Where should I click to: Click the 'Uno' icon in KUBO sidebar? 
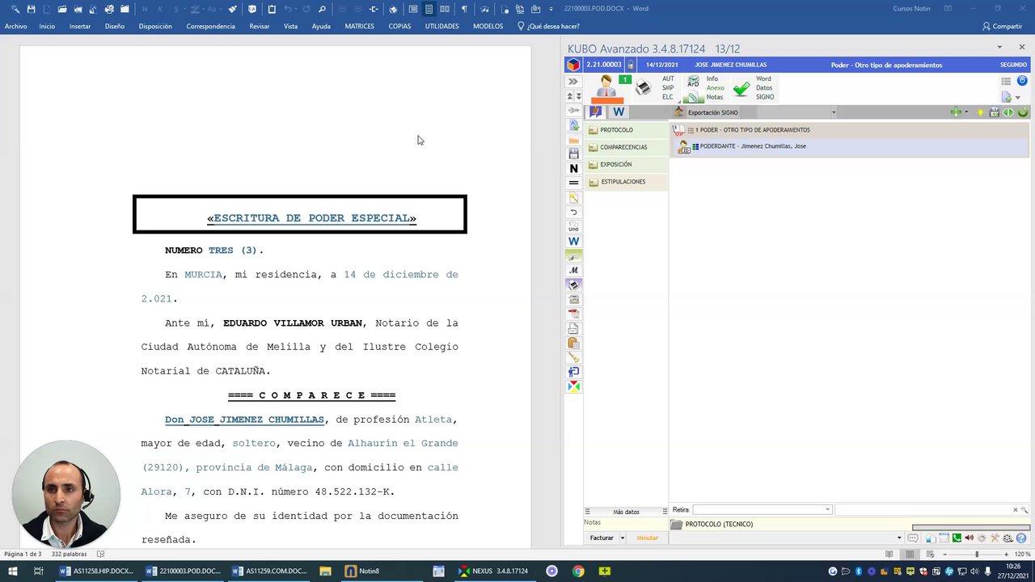tap(573, 227)
